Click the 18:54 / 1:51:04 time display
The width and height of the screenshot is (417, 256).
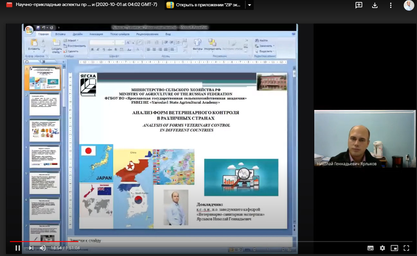point(65,248)
